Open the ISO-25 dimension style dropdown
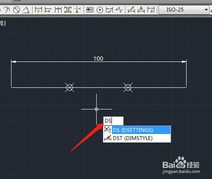 [184, 10]
